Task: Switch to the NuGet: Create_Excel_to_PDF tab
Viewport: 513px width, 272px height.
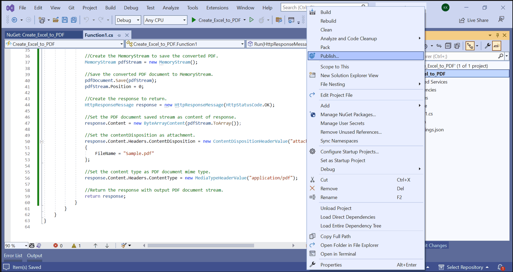Action: coord(35,35)
